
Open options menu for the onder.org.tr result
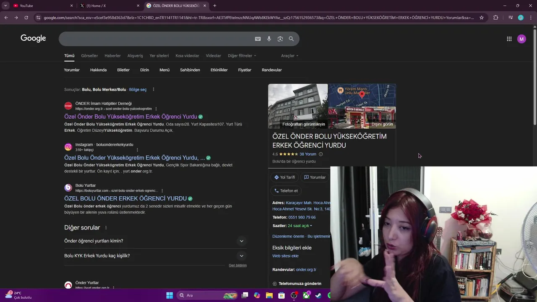click(x=156, y=109)
